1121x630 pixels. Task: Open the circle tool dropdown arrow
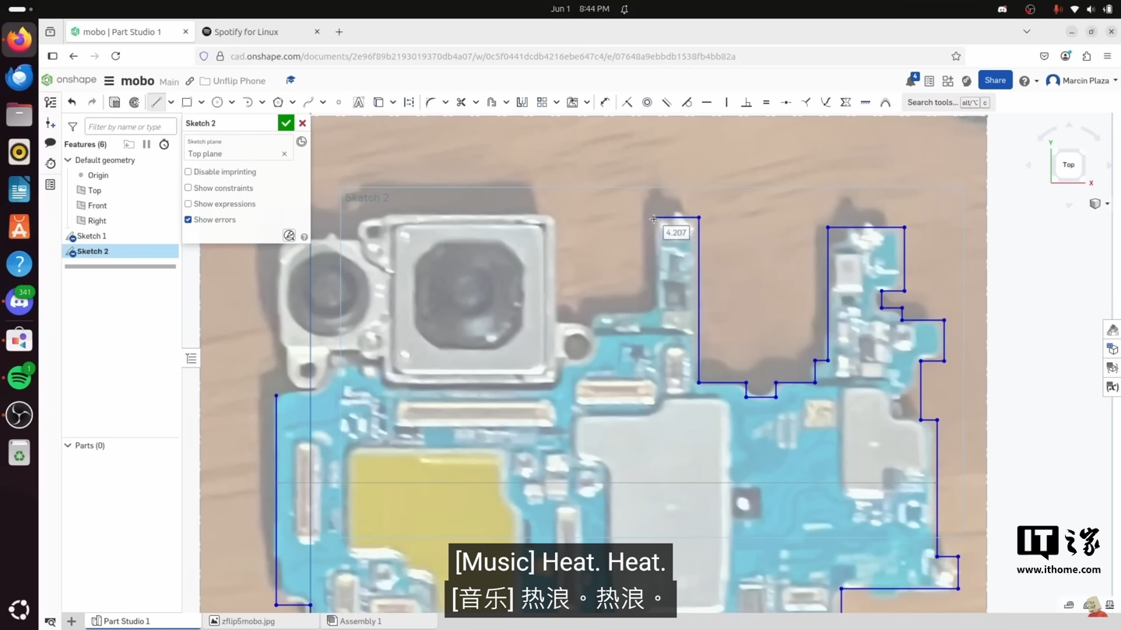[231, 103]
